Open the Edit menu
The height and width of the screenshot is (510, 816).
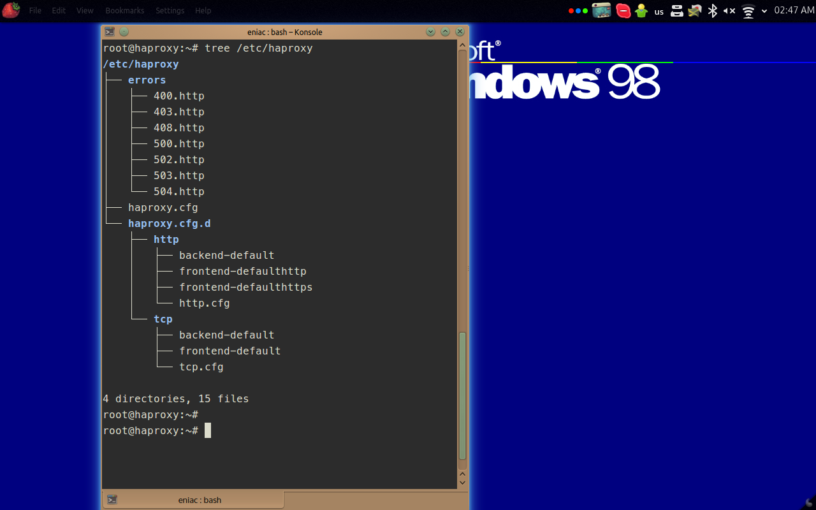tap(59, 11)
